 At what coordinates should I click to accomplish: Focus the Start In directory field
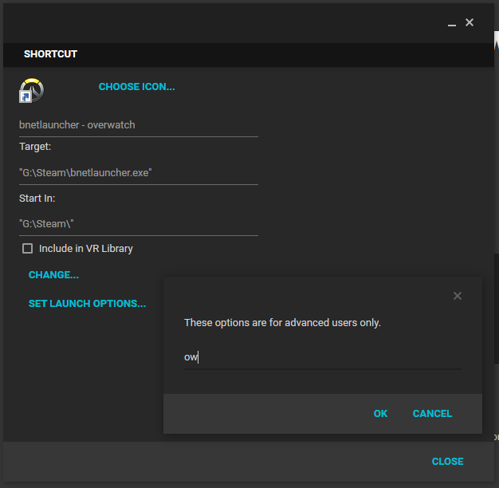138,224
